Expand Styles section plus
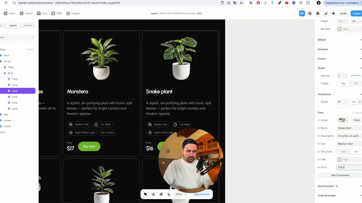Screen dimensions: 362x203 click(x=361, y=68)
